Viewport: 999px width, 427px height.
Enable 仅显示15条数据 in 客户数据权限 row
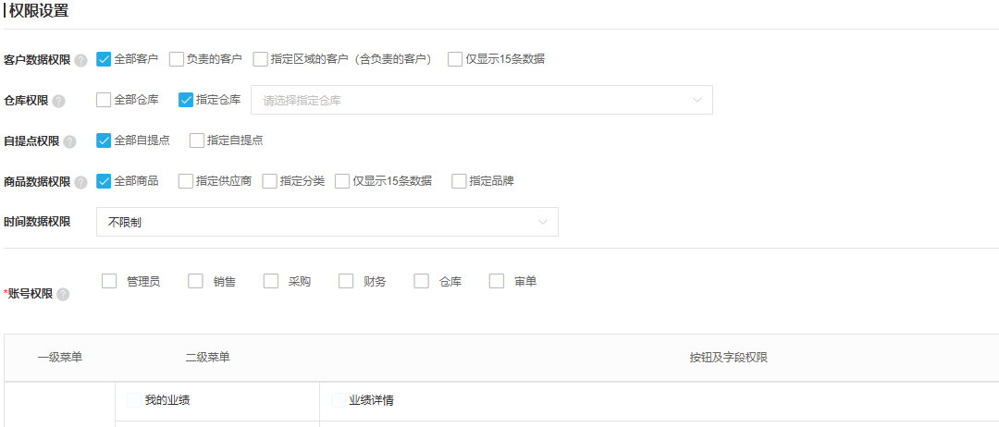point(455,59)
